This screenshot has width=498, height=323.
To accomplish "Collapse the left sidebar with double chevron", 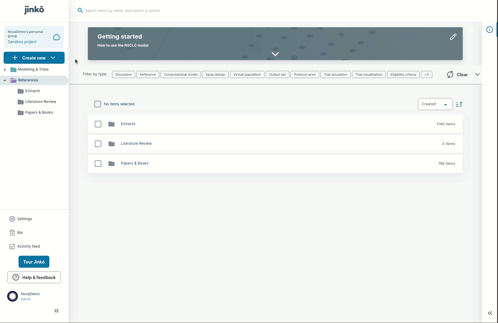I will (56, 311).
